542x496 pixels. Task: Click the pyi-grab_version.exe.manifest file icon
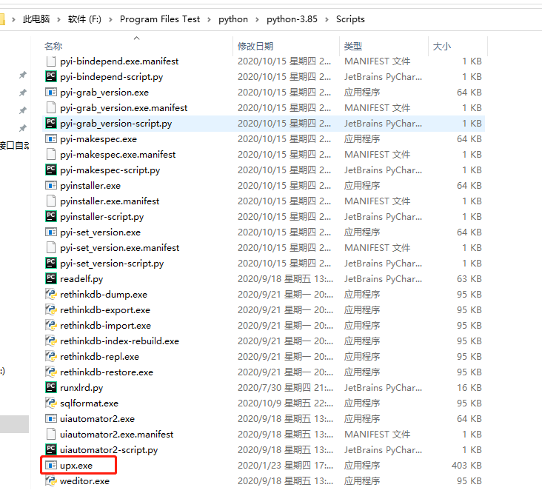point(51,107)
